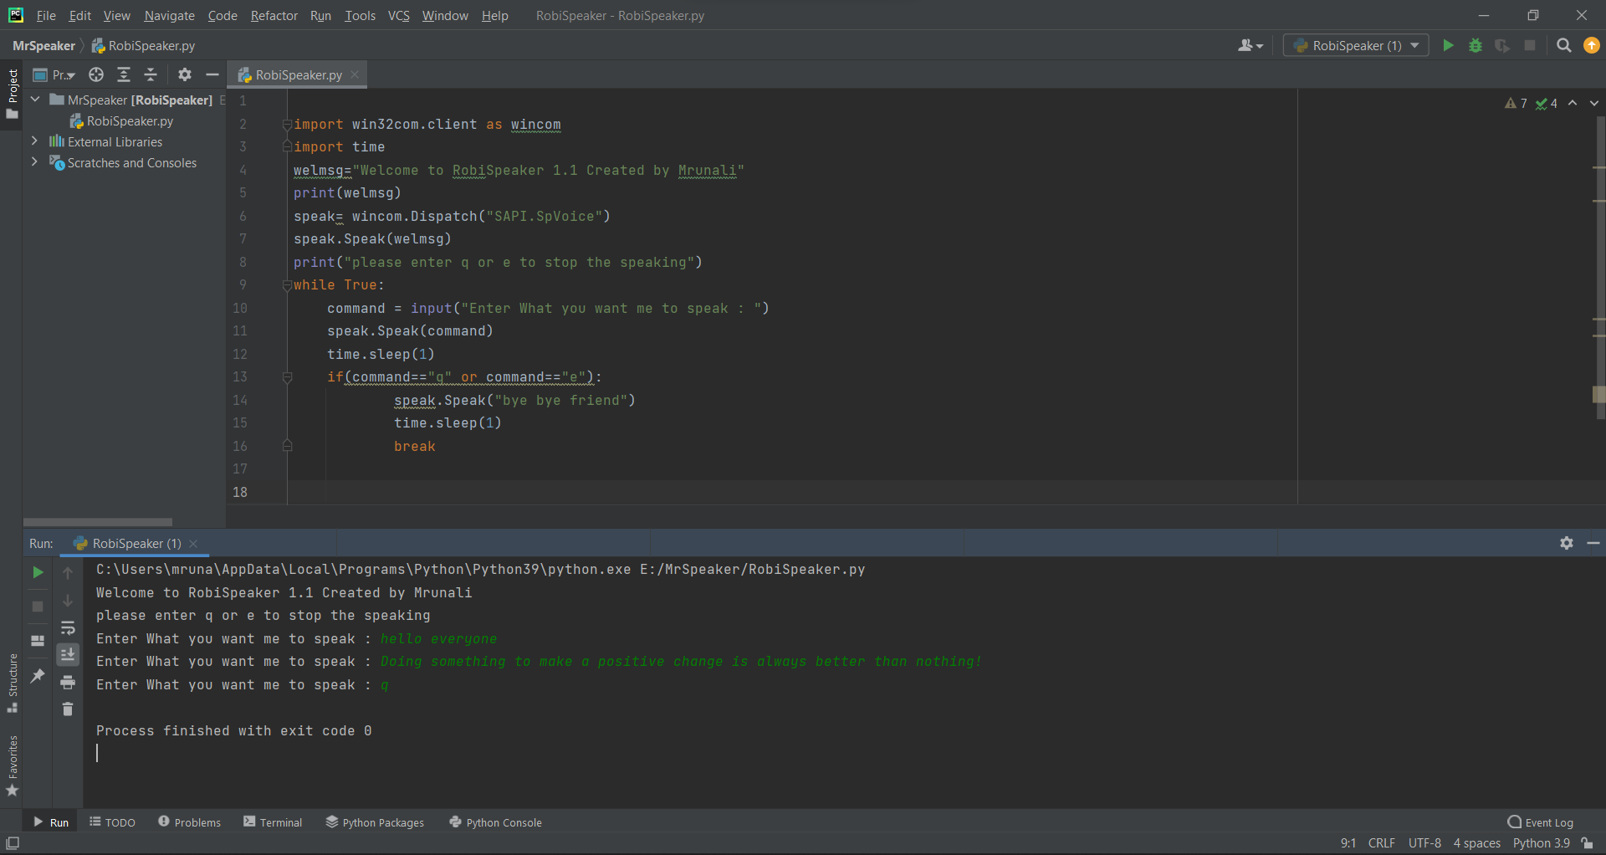Open the user account icon dropdown

coord(1251,45)
